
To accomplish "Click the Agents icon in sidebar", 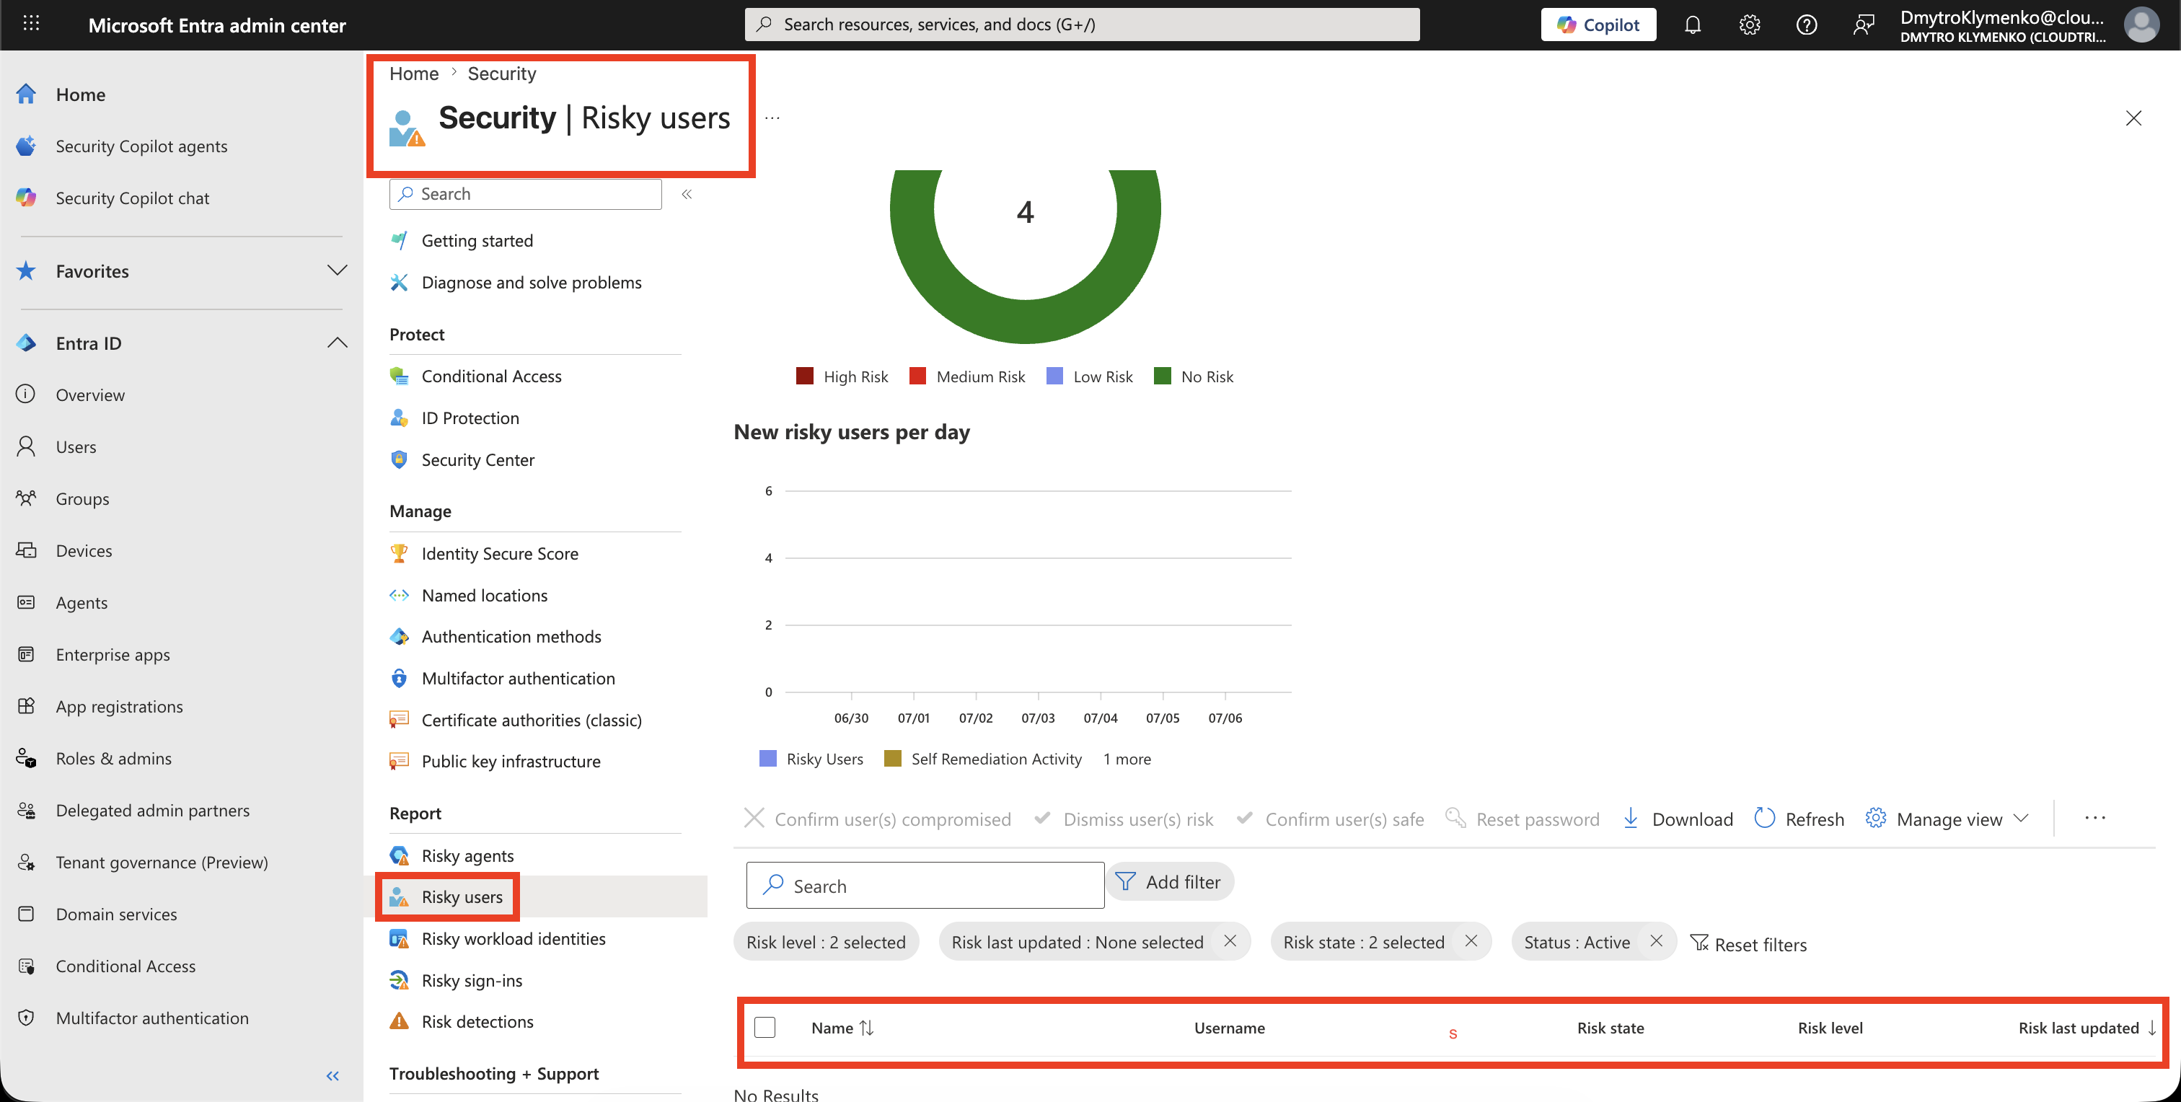I will [x=26, y=601].
